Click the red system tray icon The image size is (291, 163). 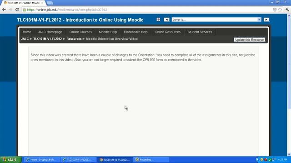[266, 160]
